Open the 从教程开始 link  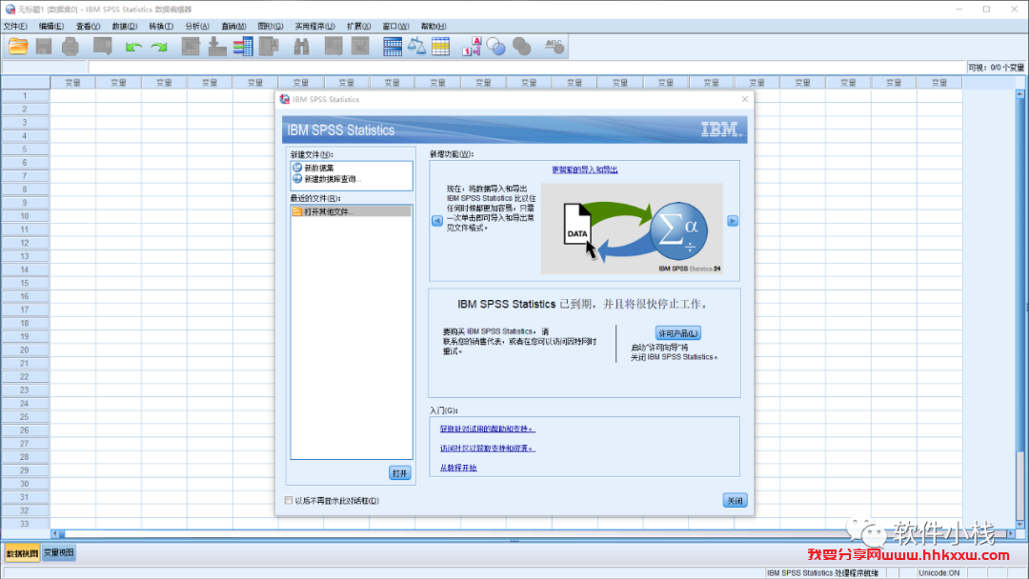pos(458,469)
